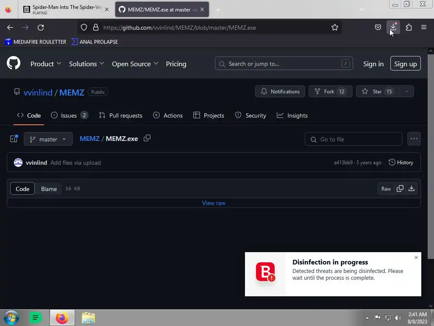The height and width of the screenshot is (326, 434).
Task: Open the Projects tab
Action: (x=209, y=115)
